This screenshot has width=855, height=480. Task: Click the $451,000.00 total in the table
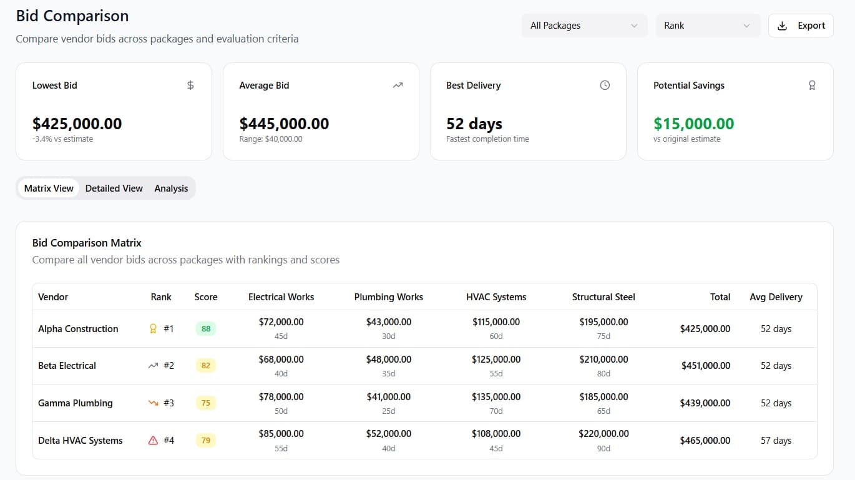coord(705,366)
